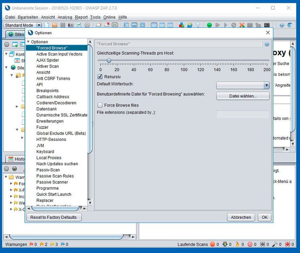Click the Datei wählen... button

(x=243, y=96)
